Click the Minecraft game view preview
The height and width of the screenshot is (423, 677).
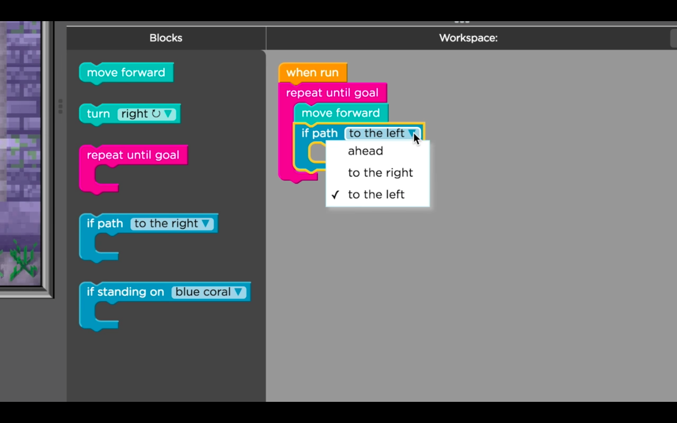(x=21, y=155)
